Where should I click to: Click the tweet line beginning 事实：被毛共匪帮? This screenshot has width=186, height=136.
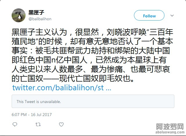[x=91, y=51]
